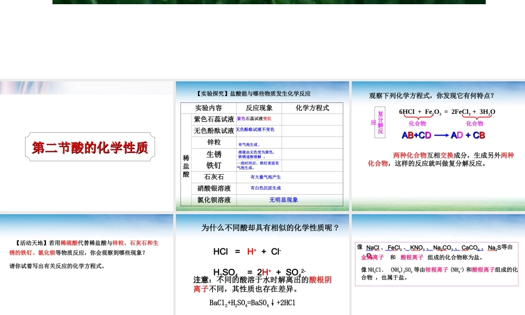Click the note beginning 注意：不同的酸溶于水
Image resolution: width=525 pixels, height=315 pixels.
(x=262, y=284)
